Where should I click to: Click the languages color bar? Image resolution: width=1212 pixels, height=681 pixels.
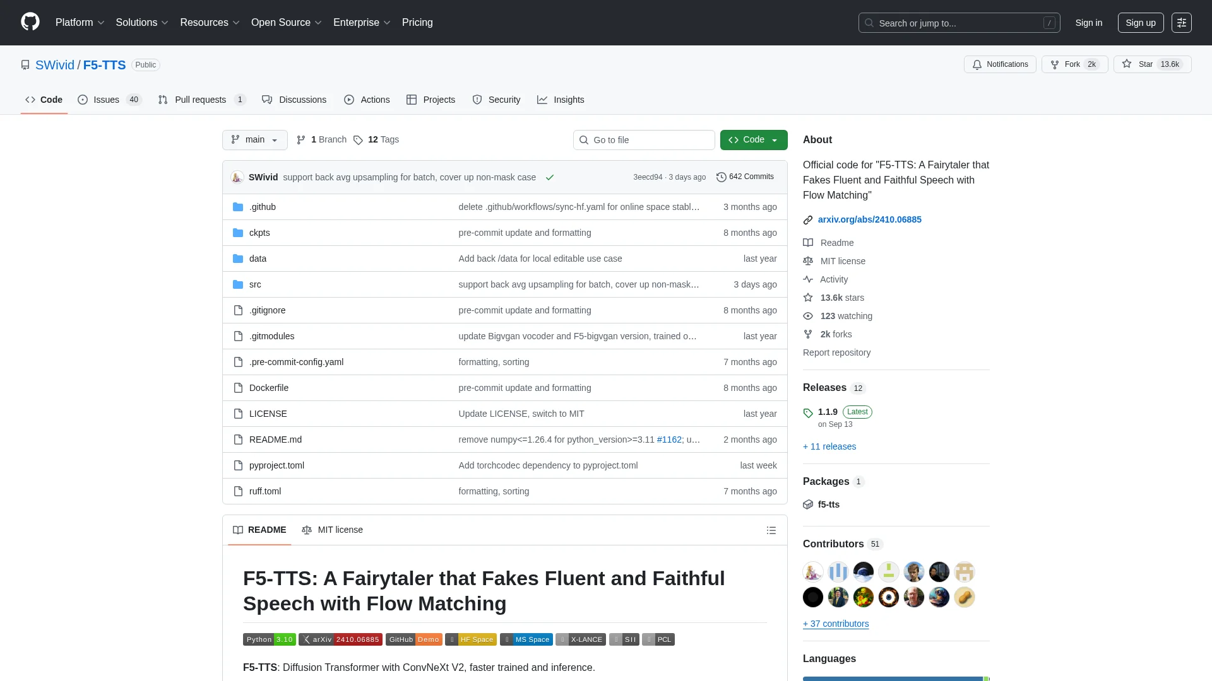point(895,678)
